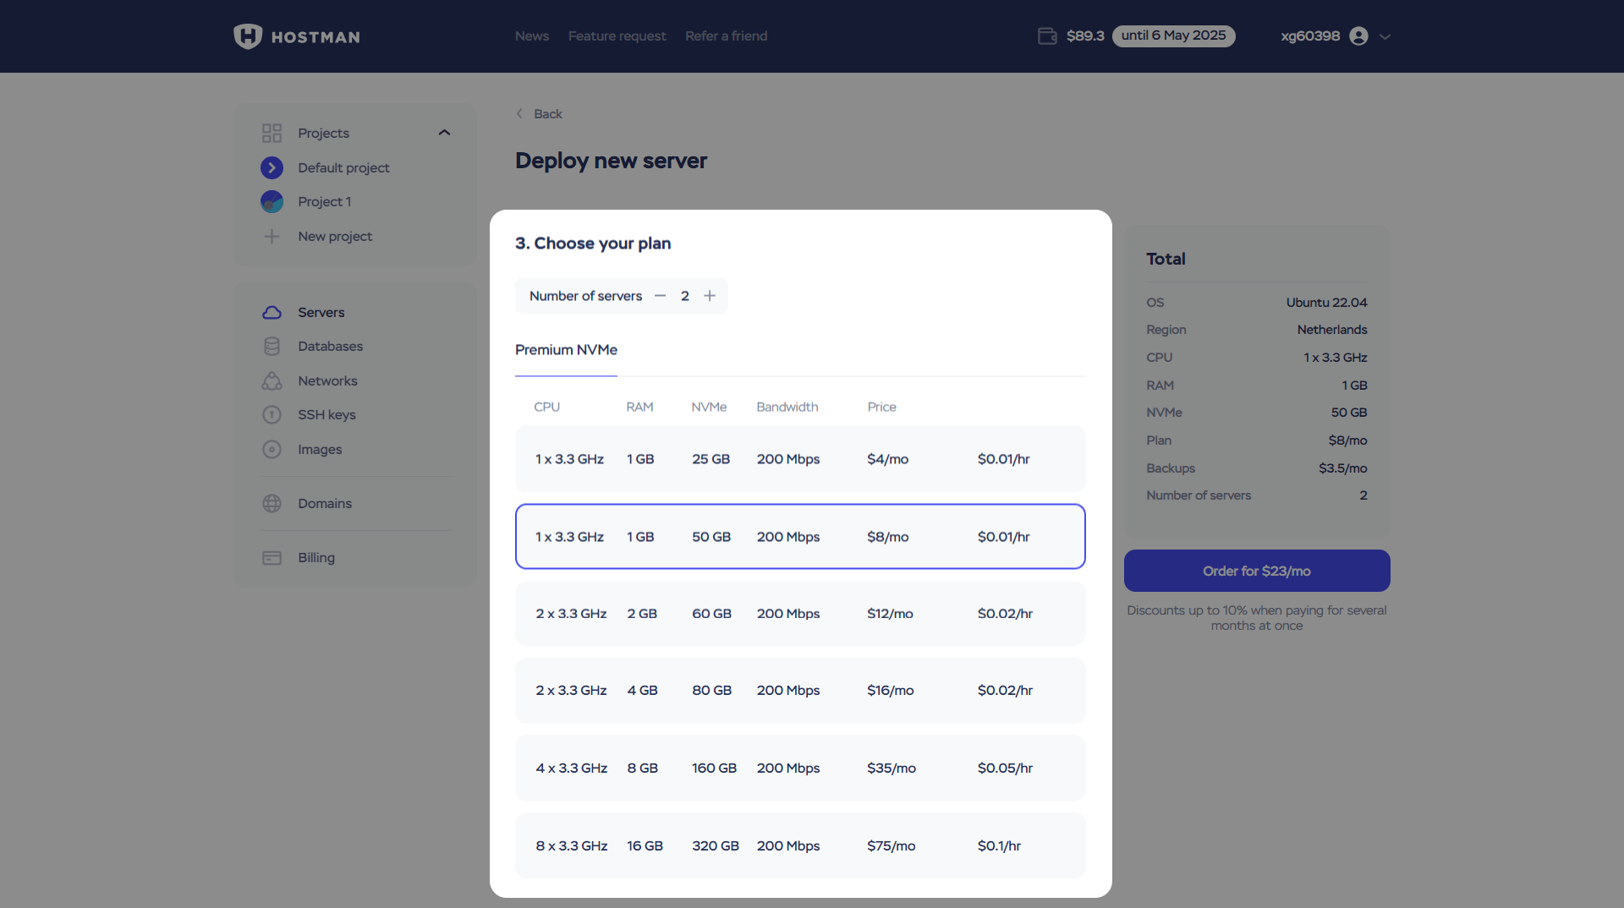Go to the Billing label
1624x908 pixels.
[x=316, y=557]
